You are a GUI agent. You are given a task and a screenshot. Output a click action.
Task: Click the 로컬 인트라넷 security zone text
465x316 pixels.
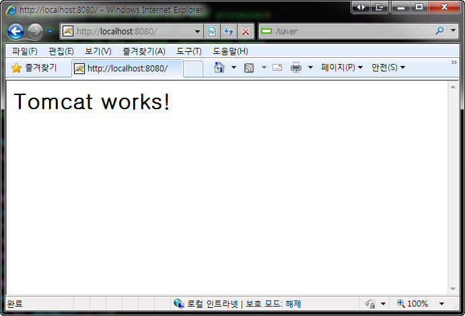click(213, 304)
